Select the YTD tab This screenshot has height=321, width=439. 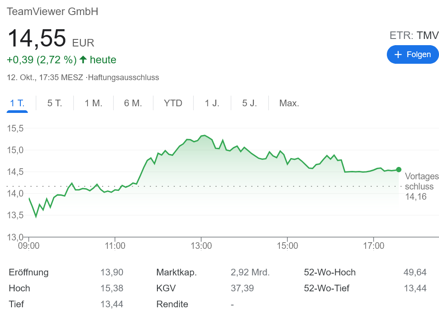173,103
